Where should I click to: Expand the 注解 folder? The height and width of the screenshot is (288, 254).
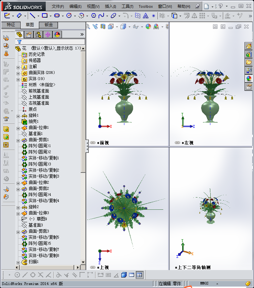[x=18, y=67]
